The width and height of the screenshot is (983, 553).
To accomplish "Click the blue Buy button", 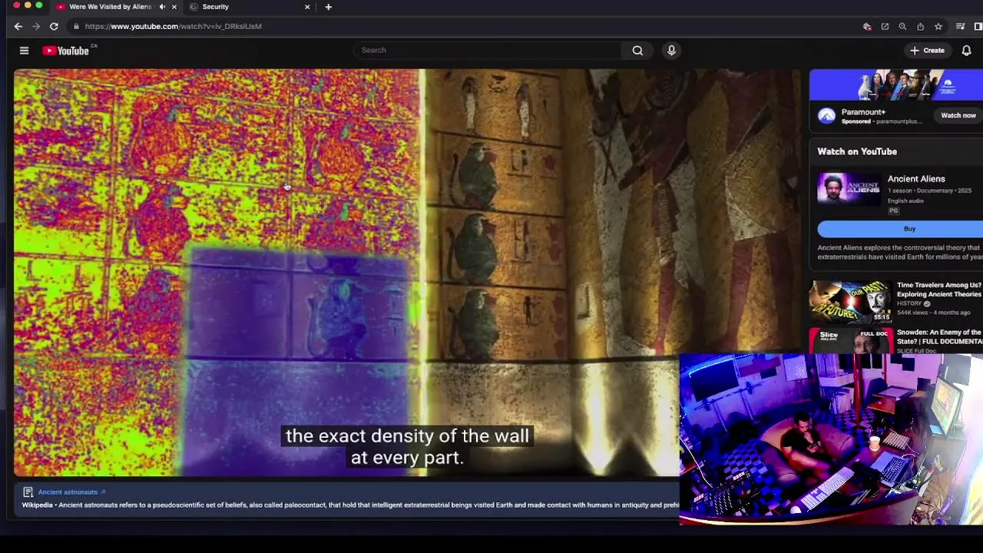I will click(900, 229).
